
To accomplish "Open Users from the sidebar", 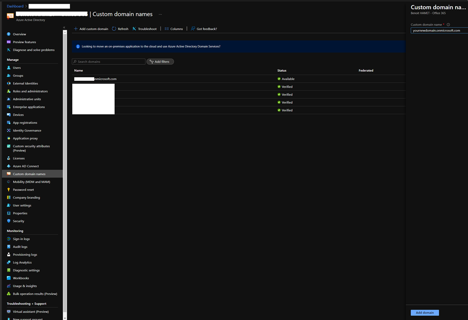I will (x=16, y=68).
